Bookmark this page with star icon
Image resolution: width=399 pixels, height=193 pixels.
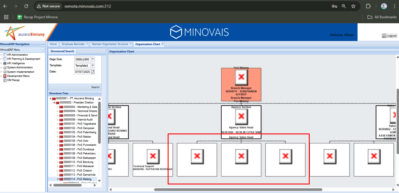[x=353, y=6]
